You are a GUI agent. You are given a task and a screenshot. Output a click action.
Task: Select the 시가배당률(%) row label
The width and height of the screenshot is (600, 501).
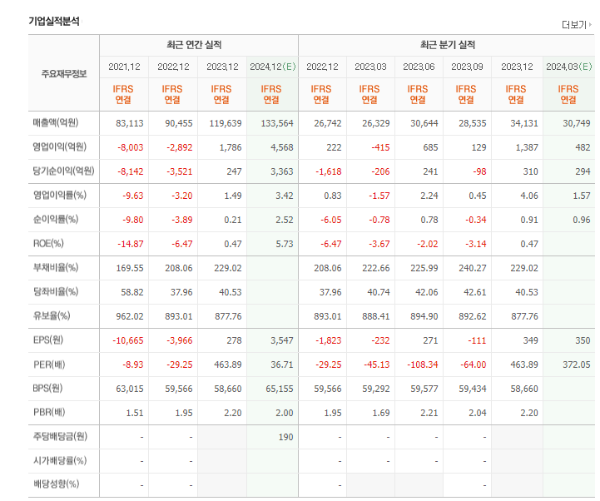[x=60, y=460]
